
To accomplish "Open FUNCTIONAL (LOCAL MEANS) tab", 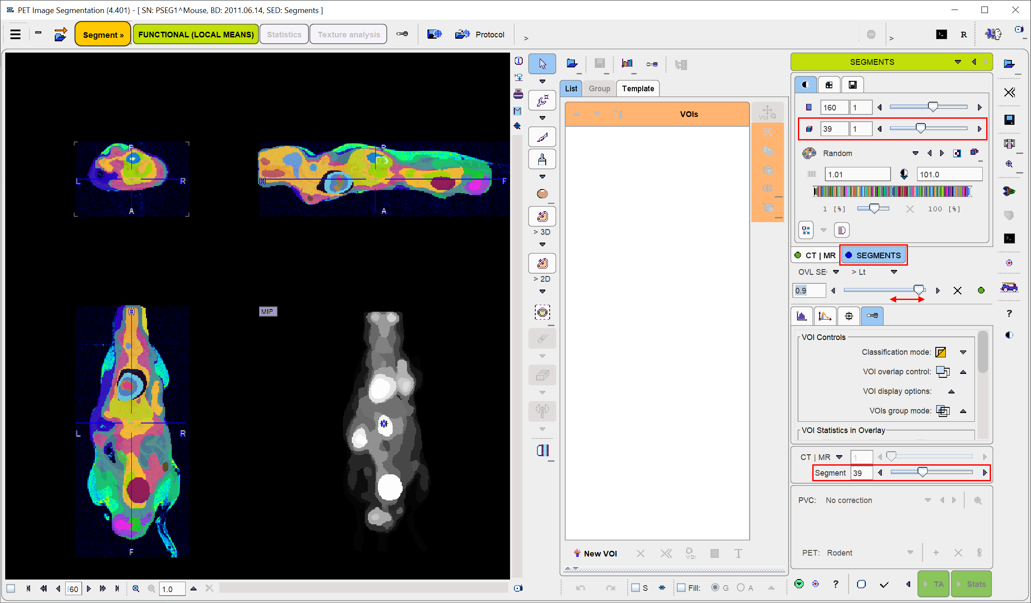I will click(x=196, y=34).
